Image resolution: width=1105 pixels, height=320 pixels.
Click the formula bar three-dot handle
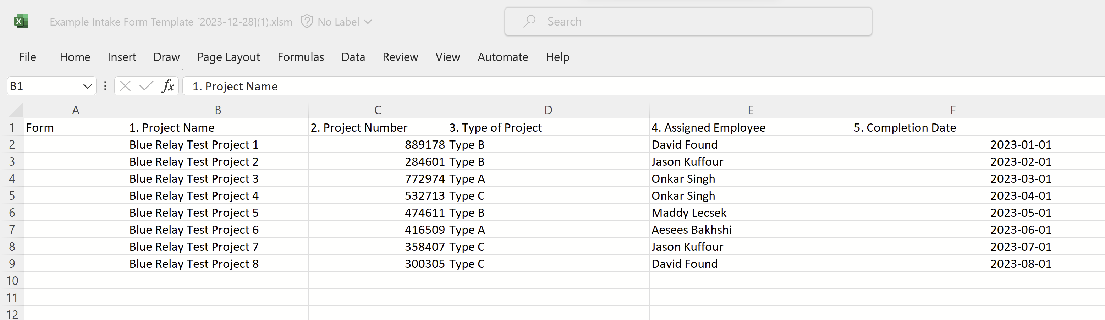coord(105,86)
